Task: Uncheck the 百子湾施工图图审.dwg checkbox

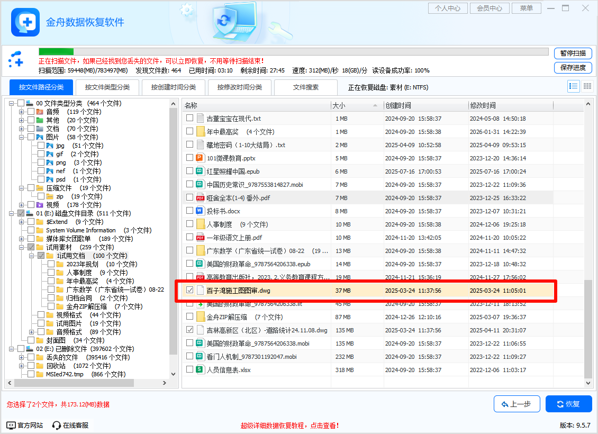Action: click(x=189, y=290)
